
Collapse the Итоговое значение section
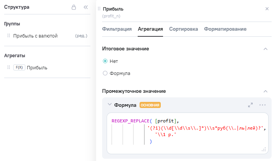click(x=266, y=49)
